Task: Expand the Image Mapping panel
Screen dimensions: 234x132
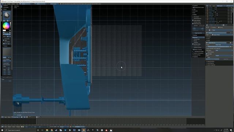Action: tap(210, 63)
